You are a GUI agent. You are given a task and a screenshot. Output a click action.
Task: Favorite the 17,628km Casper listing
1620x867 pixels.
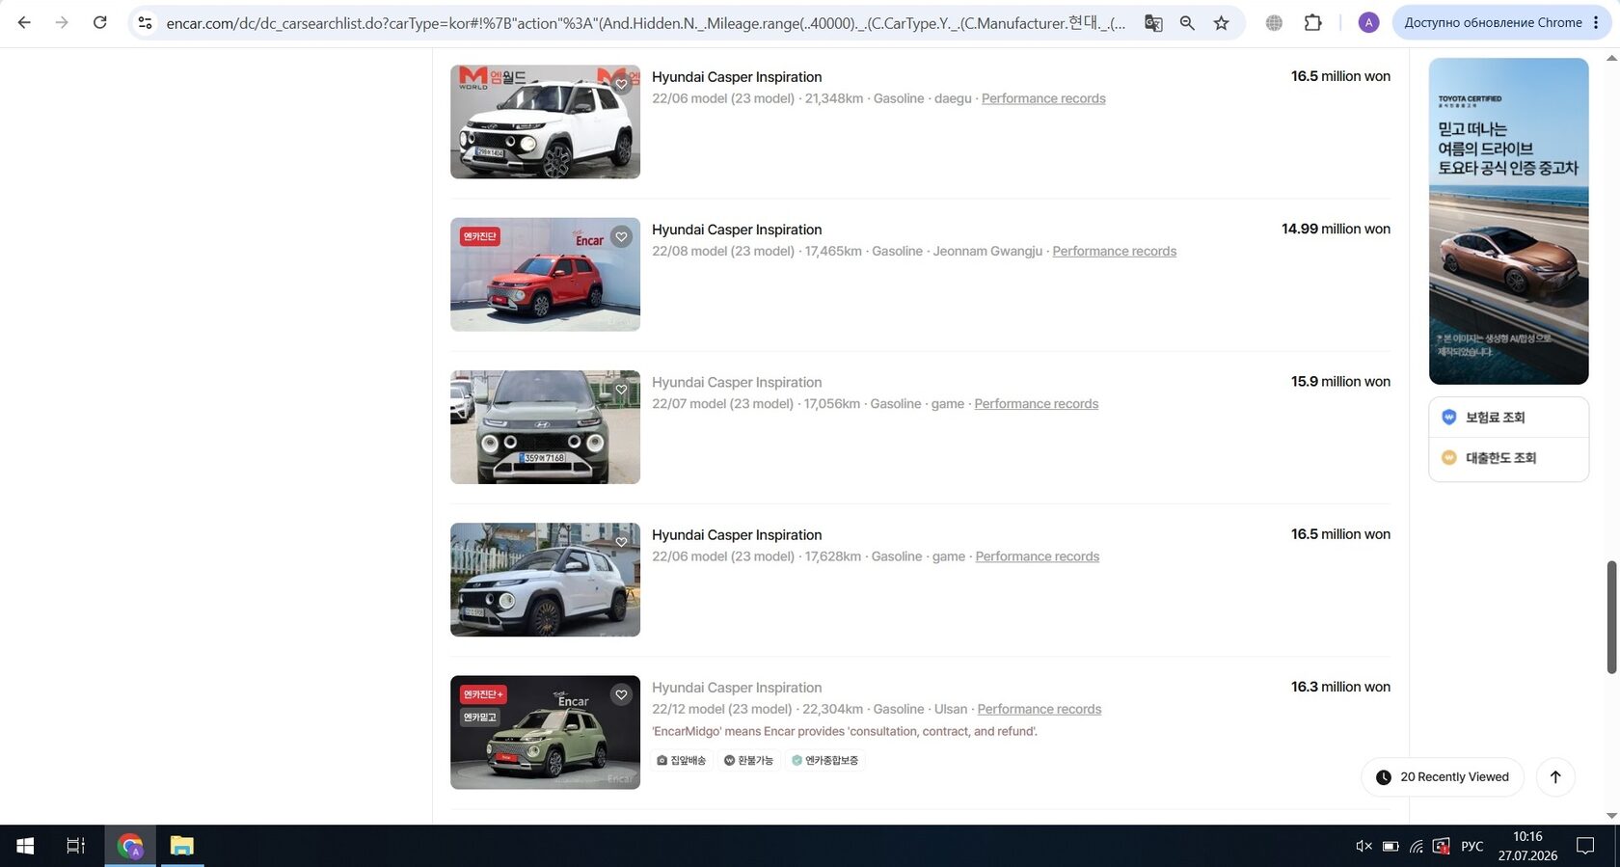(621, 542)
